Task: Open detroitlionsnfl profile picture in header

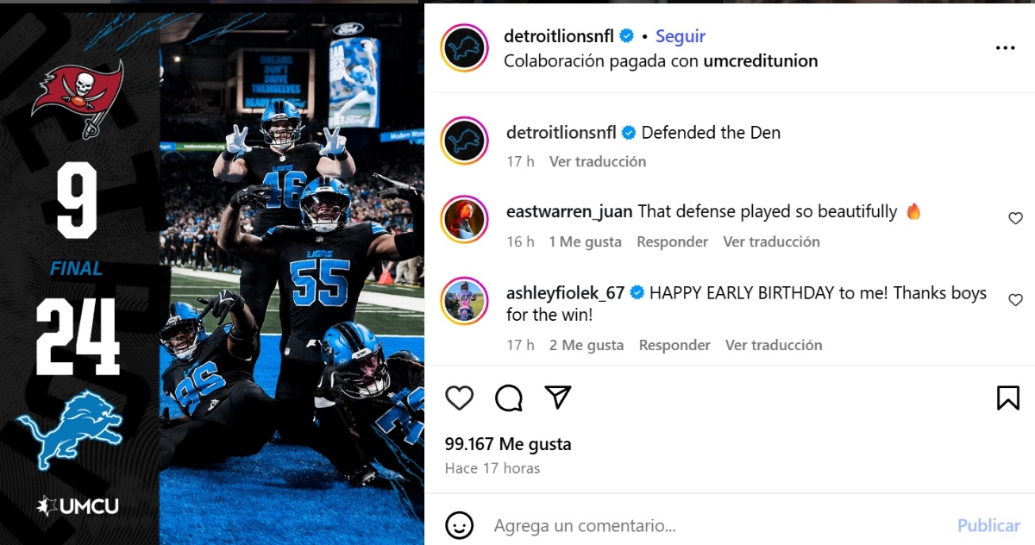Action: click(464, 48)
